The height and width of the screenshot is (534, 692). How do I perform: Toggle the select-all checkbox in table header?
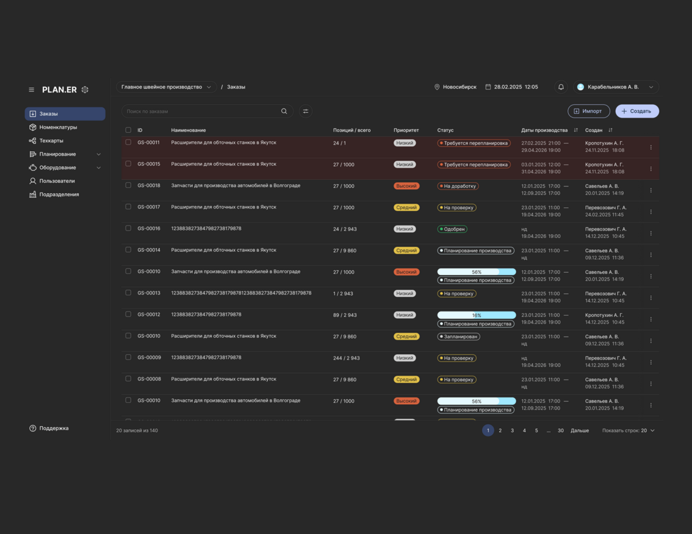pyautogui.click(x=128, y=130)
